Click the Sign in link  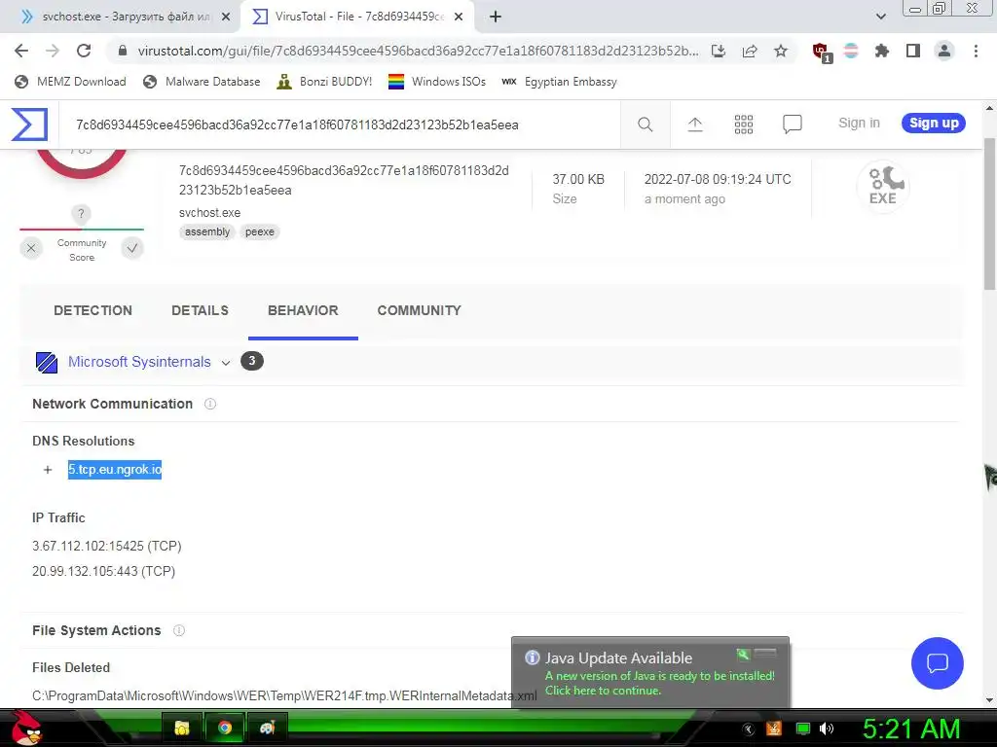859,124
